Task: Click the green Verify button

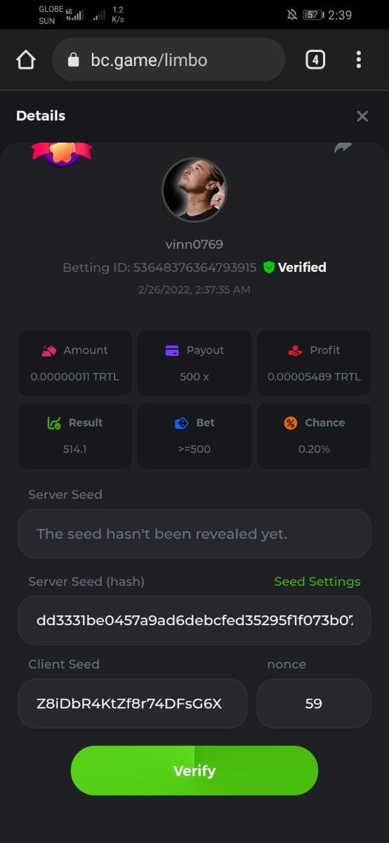Action: point(194,771)
